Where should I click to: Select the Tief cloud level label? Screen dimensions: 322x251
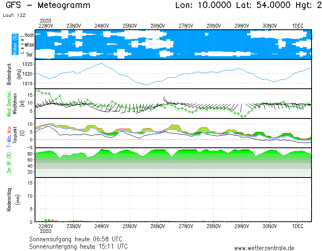(x=29, y=55)
